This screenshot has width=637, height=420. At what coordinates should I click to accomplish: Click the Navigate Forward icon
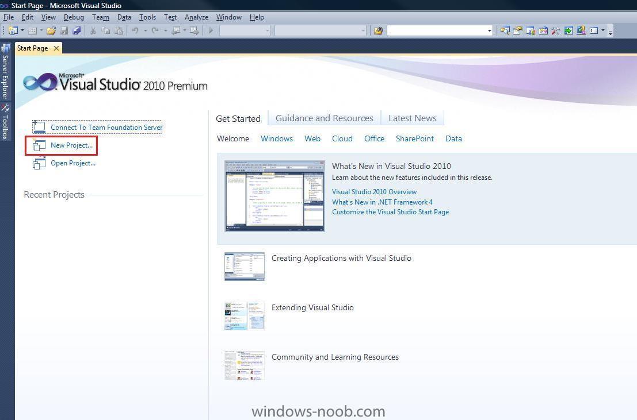click(194, 30)
